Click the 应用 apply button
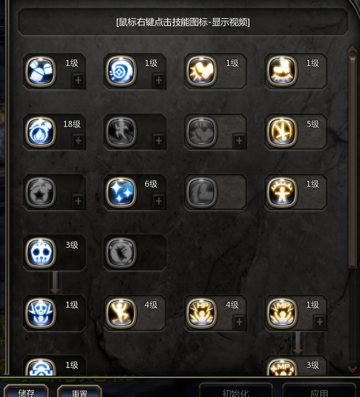The height and width of the screenshot is (397, 360). 319,391
